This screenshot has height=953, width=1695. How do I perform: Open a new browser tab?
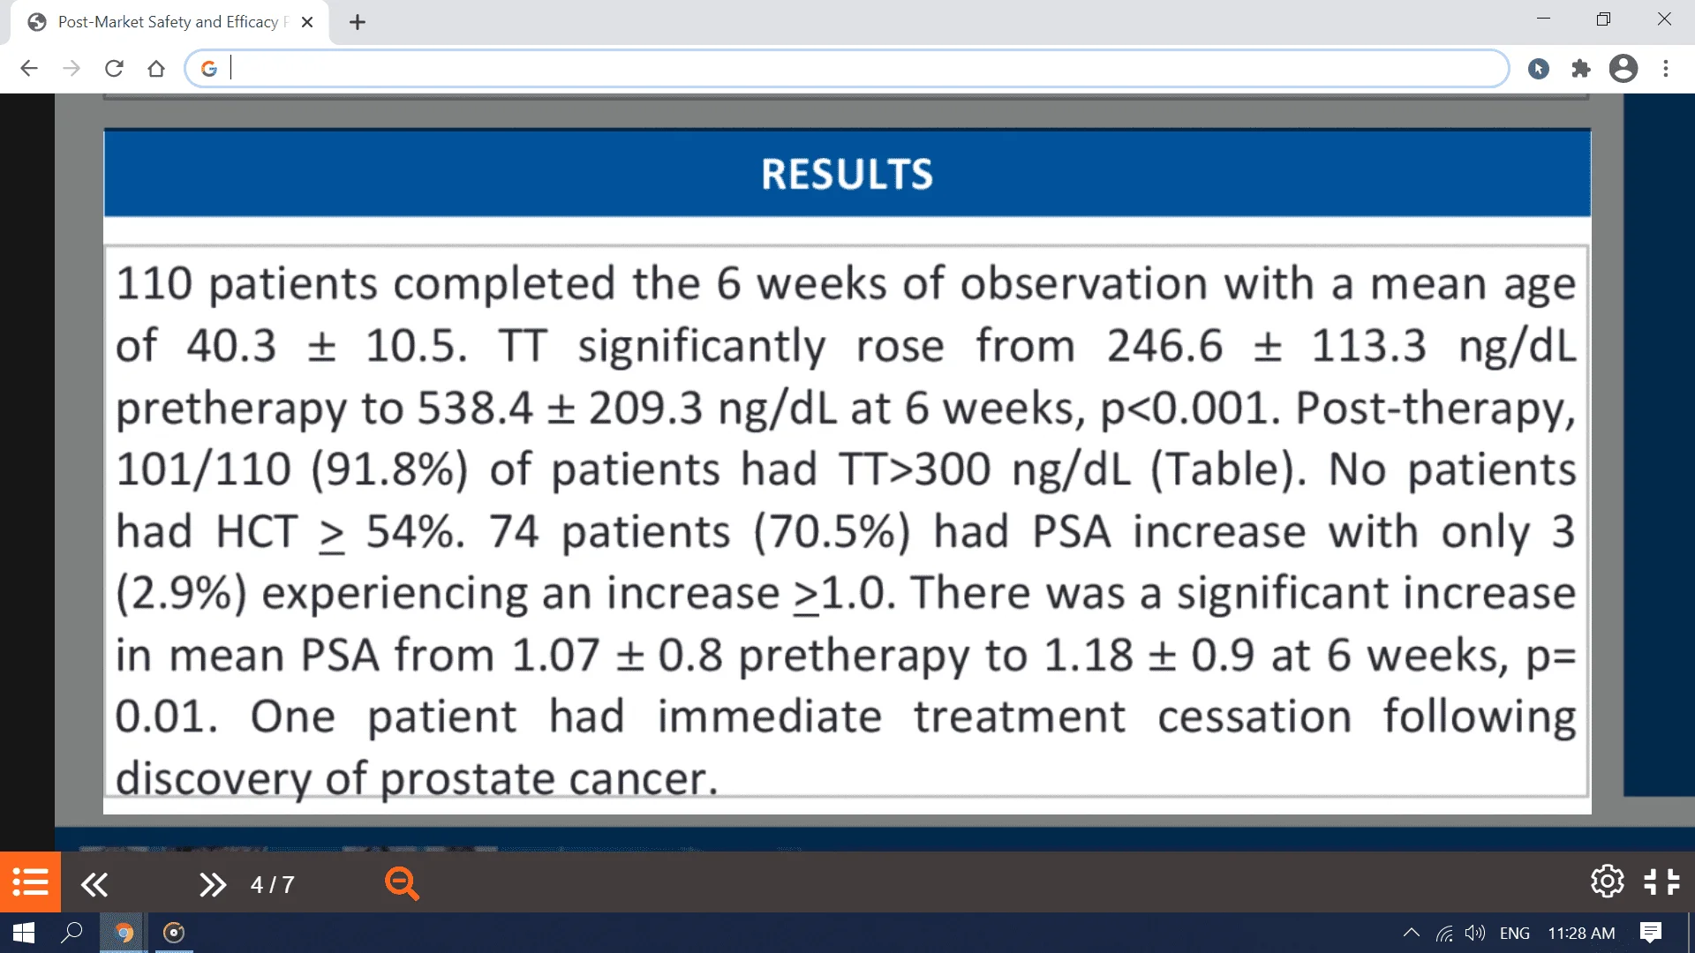358,22
